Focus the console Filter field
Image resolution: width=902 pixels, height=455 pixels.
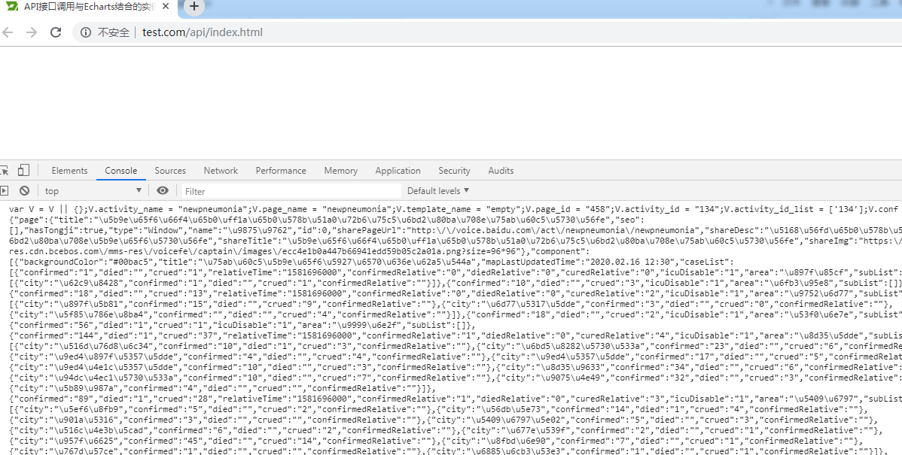pyautogui.click(x=291, y=191)
